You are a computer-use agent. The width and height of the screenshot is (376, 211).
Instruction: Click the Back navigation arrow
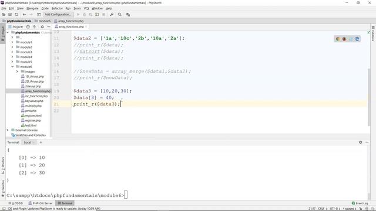point(24,15)
